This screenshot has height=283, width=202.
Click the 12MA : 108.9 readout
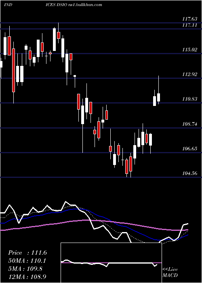coord(27,277)
